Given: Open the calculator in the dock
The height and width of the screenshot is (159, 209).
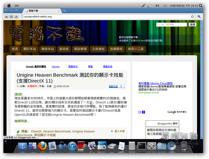Looking at the screenshot, I should tap(132, 145).
